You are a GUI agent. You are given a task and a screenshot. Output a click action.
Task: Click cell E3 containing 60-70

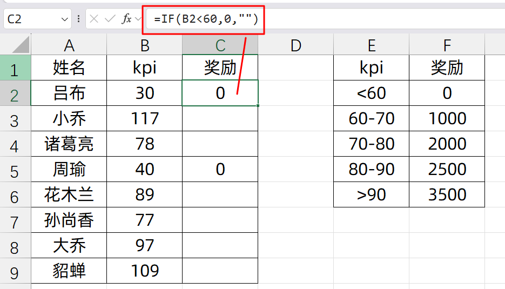(372, 118)
